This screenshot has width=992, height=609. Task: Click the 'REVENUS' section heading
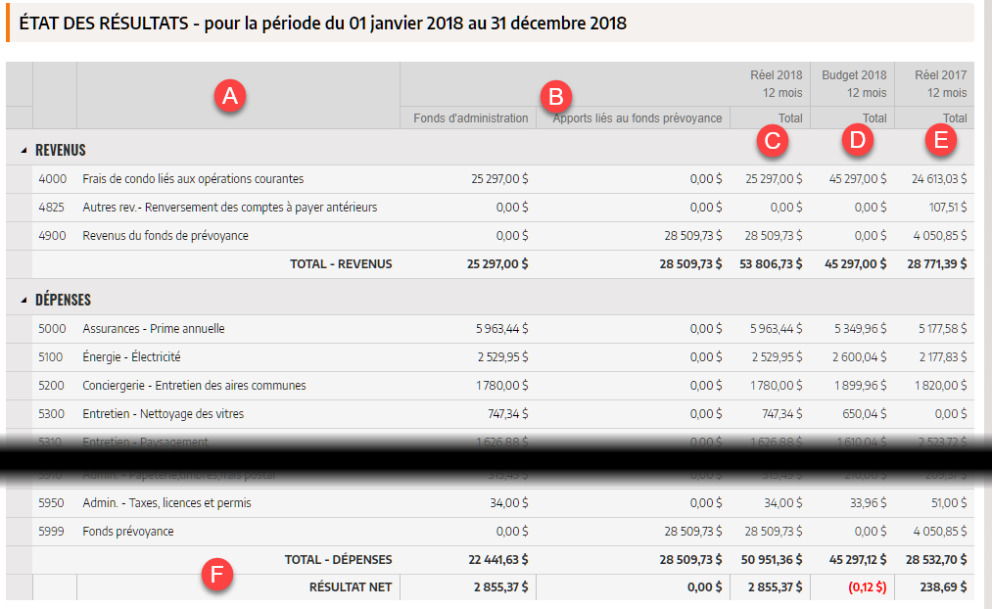click(x=61, y=151)
